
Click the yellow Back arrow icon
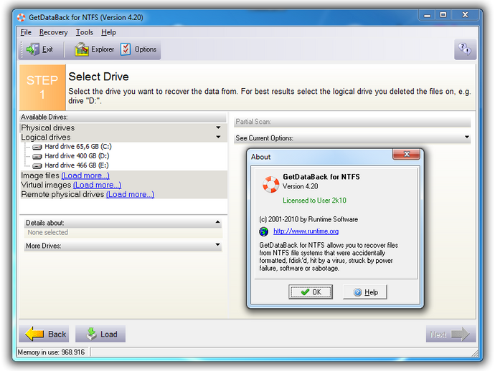pos(34,334)
